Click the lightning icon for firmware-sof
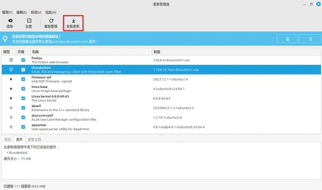Viewport: 322px width, 190px height. click(11, 79)
